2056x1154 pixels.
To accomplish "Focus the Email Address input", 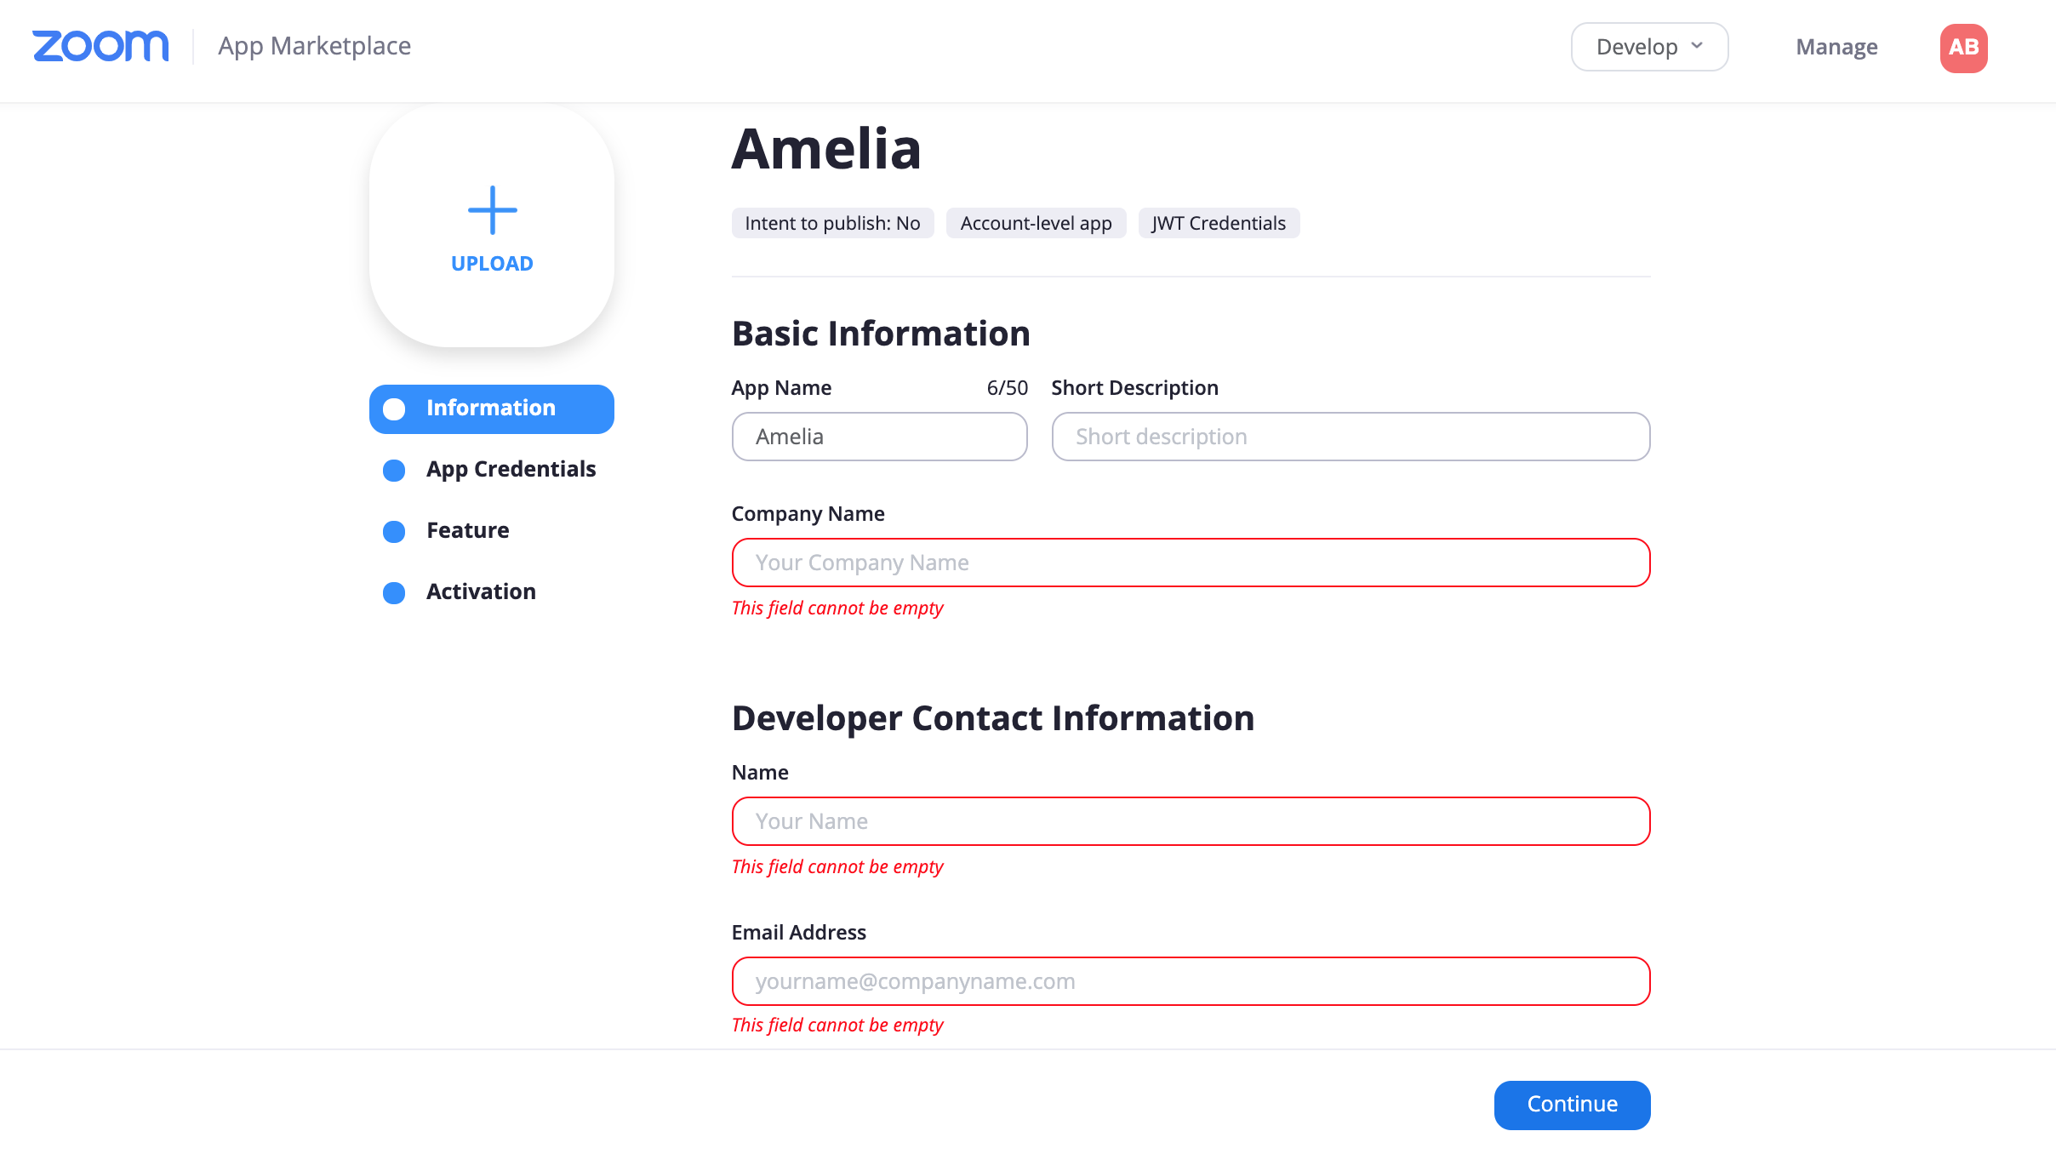I will [x=1191, y=981].
